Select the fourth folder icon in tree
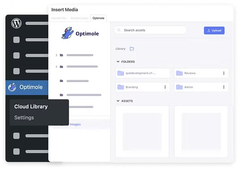Image resolution: width=239 pixels, height=169 pixels. (x=62, y=95)
